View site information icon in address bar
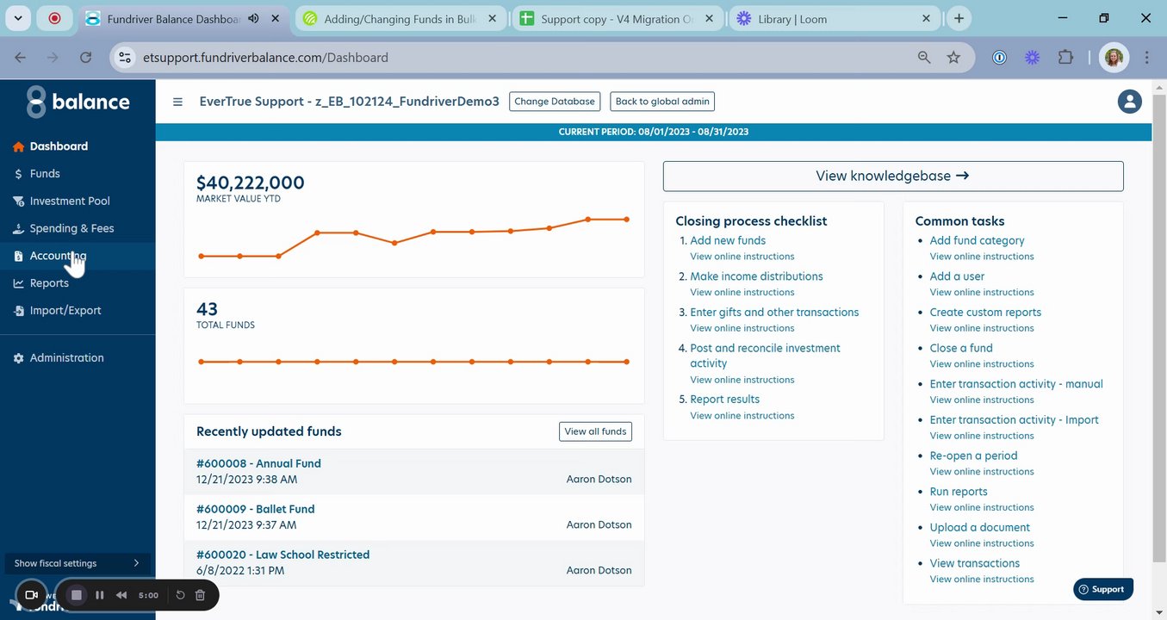The width and height of the screenshot is (1167, 620). click(x=125, y=58)
